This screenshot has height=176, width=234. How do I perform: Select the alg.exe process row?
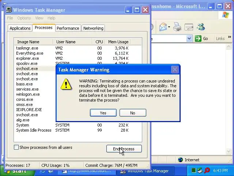[35, 120]
